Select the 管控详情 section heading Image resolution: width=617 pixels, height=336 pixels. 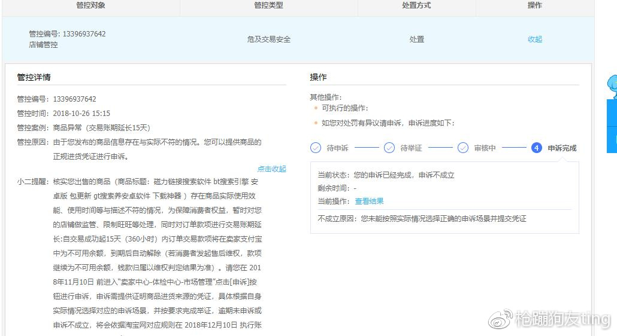pyautogui.click(x=34, y=78)
